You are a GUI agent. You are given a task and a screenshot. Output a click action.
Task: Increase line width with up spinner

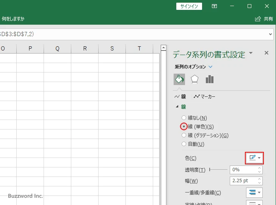point(259,179)
